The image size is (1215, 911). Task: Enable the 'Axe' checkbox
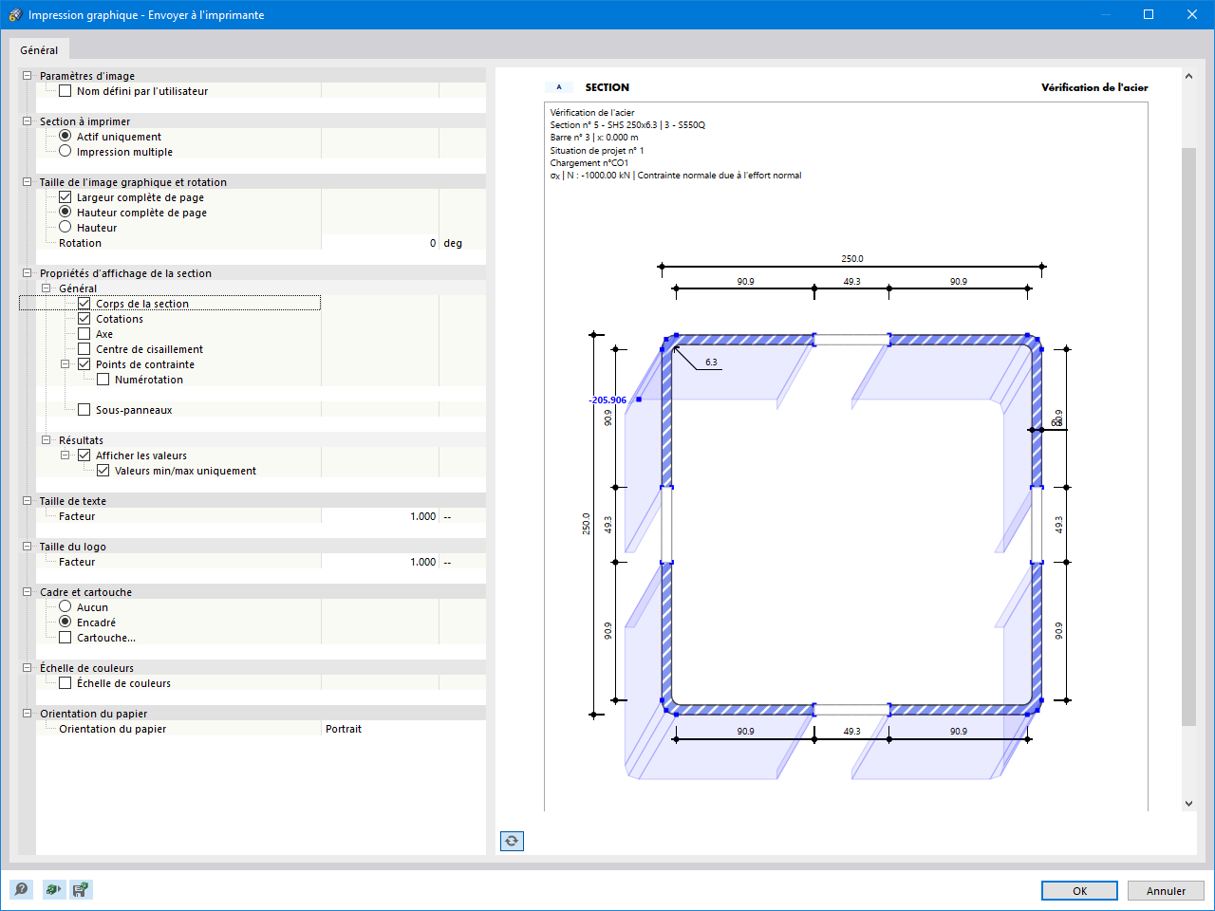pos(84,334)
